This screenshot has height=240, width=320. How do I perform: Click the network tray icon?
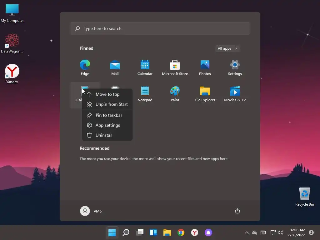[x=273, y=232]
